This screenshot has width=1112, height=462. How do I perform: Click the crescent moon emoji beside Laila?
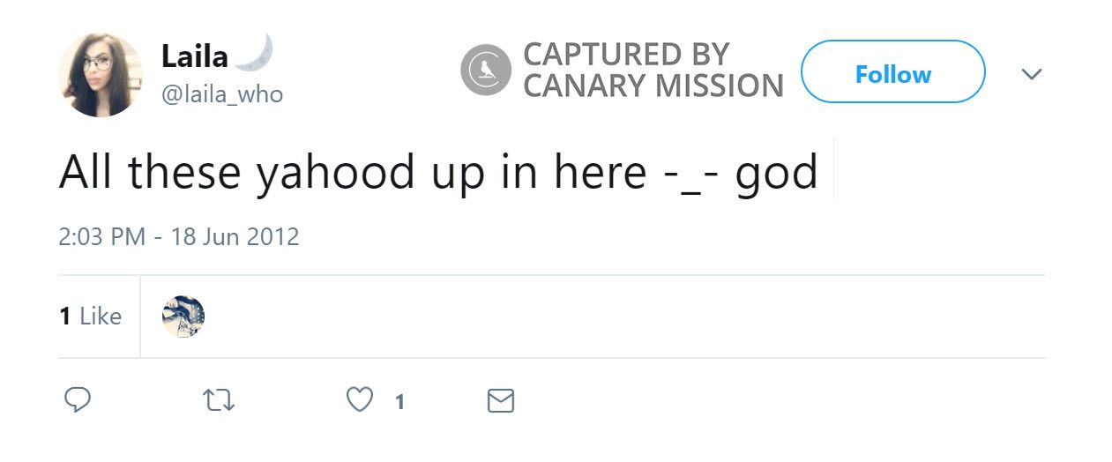coord(255,54)
